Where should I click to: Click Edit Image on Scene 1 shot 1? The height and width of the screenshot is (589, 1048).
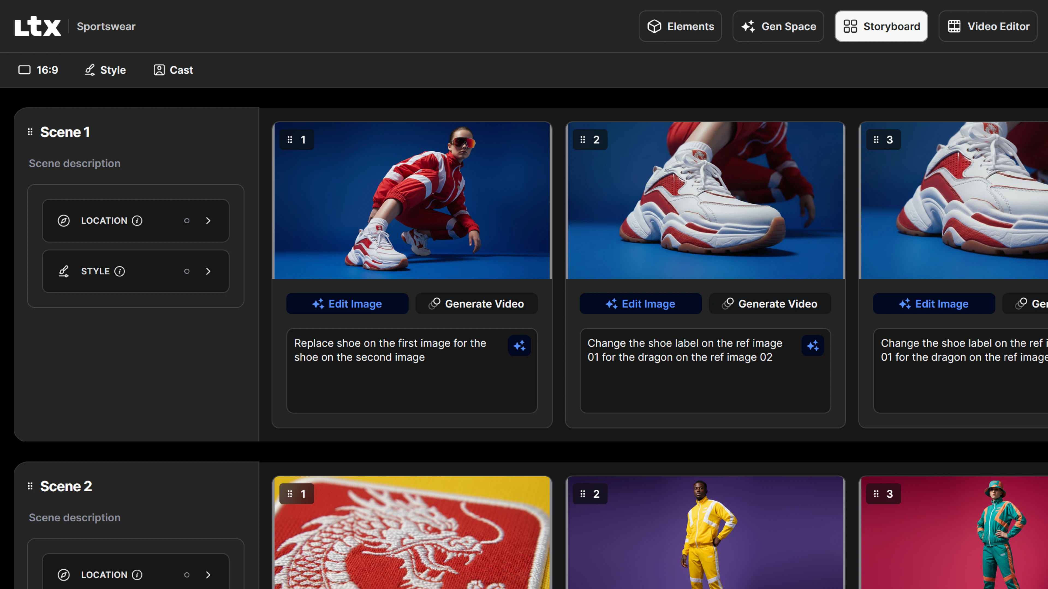[x=347, y=304]
